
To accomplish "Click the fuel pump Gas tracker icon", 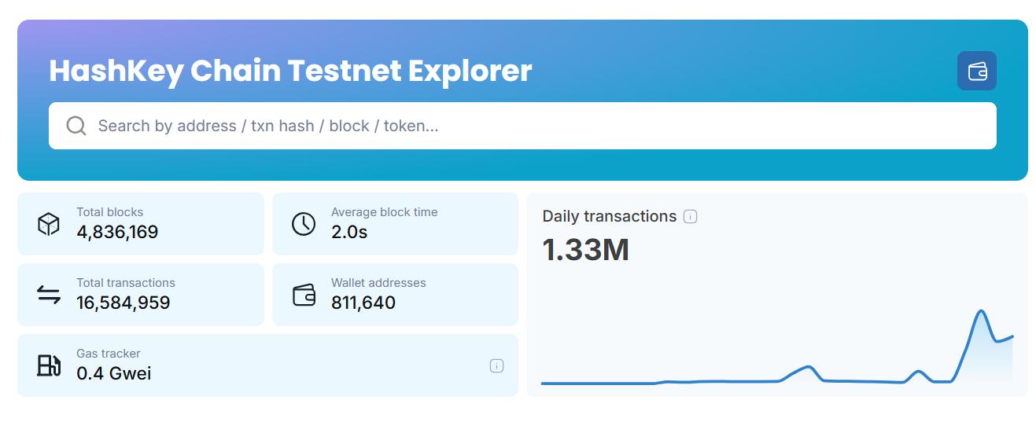I will [49, 365].
